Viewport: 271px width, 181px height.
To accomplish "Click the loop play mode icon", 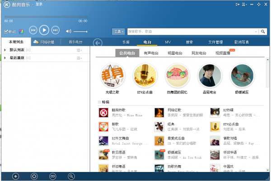I will 53,176.
